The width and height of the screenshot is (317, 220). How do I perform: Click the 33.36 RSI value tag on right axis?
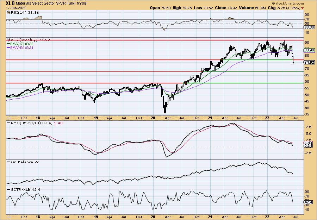(309, 27)
